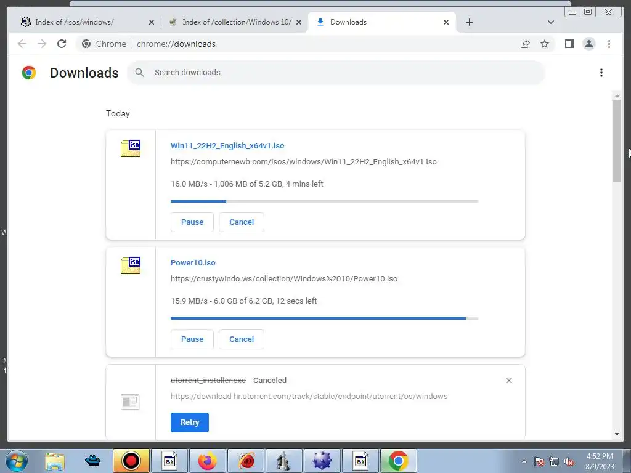631x473 pixels.
Task: Click the Power10.iso download progress bar
Action: [x=324, y=318]
